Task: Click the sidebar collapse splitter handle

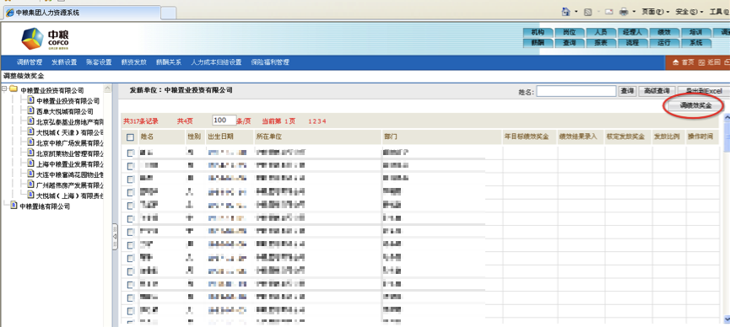Action: [115, 237]
